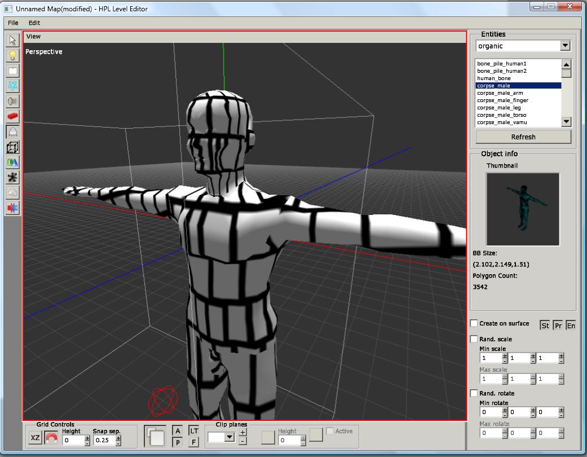
Task: Check the Rand. scale option
Action: tap(474, 339)
